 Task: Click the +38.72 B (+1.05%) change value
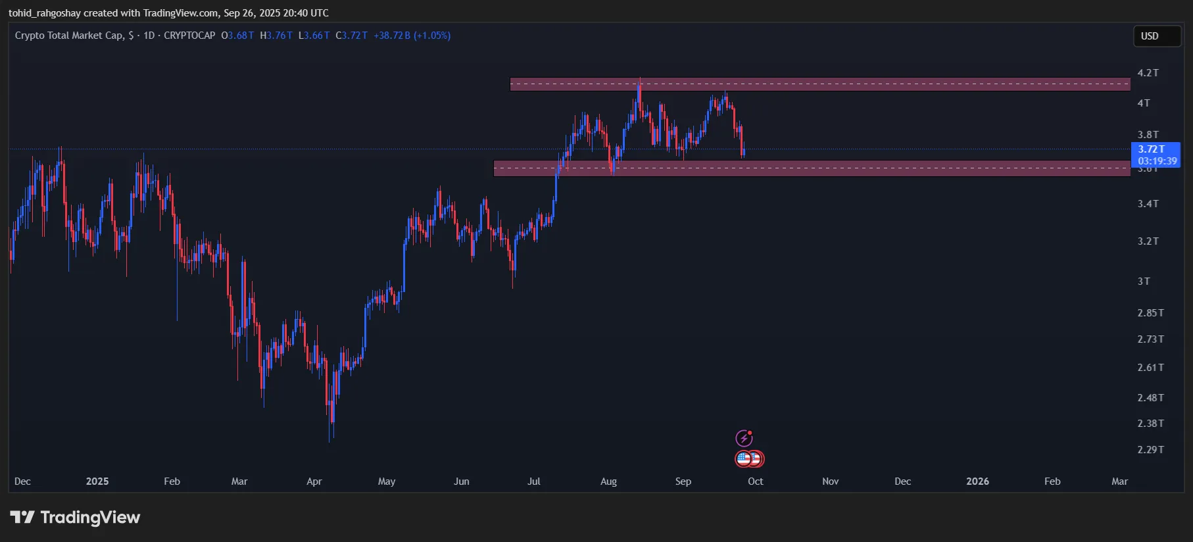[412, 36]
